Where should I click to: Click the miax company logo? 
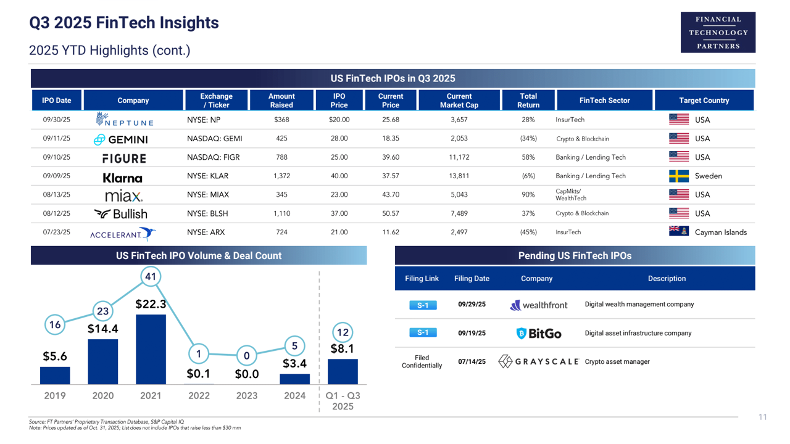[123, 196]
